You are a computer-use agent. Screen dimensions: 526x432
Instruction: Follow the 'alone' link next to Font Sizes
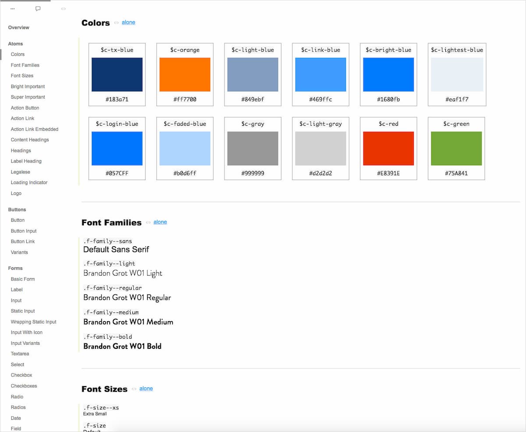[x=146, y=389]
